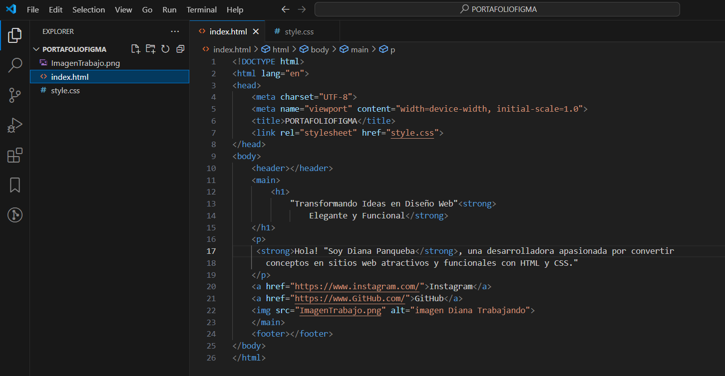This screenshot has width=725, height=376.
Task: Open ImagenTrabajo.png in the file tree
Action: pyautogui.click(x=109, y=63)
